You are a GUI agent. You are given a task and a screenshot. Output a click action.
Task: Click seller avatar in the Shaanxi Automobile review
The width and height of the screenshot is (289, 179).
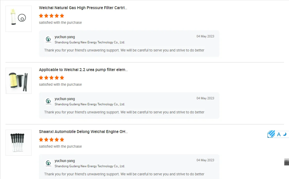[x=48, y=163]
